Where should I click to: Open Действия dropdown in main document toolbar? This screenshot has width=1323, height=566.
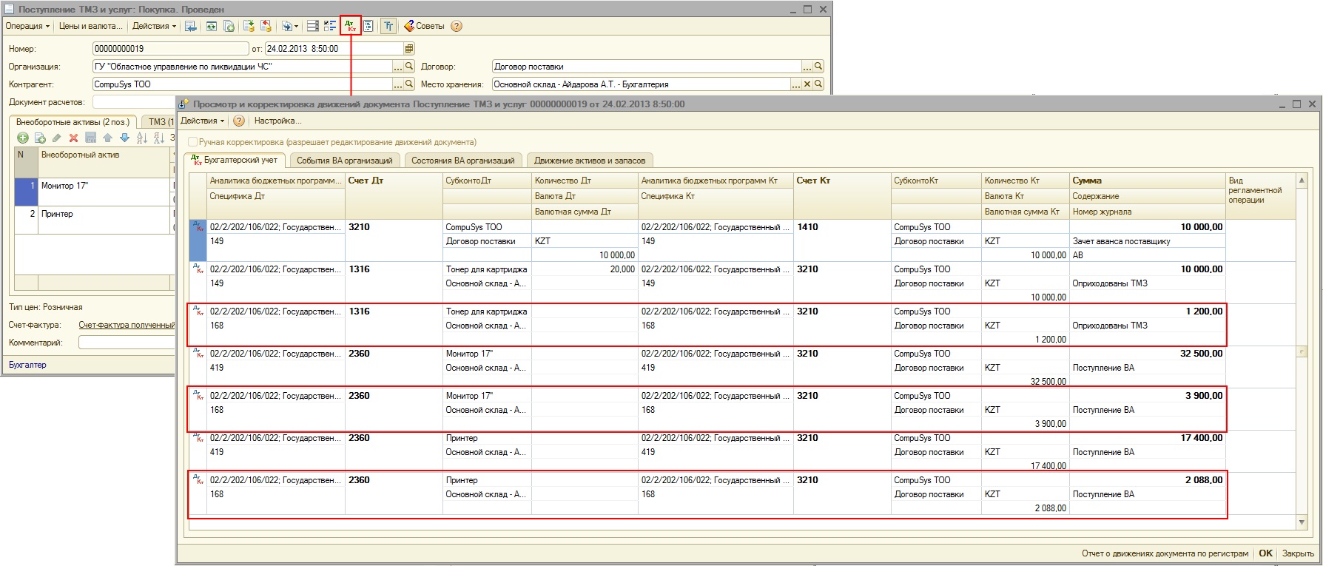pyautogui.click(x=154, y=26)
